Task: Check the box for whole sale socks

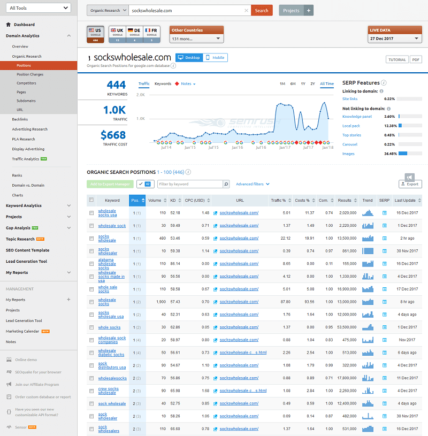Action: pos(91,289)
